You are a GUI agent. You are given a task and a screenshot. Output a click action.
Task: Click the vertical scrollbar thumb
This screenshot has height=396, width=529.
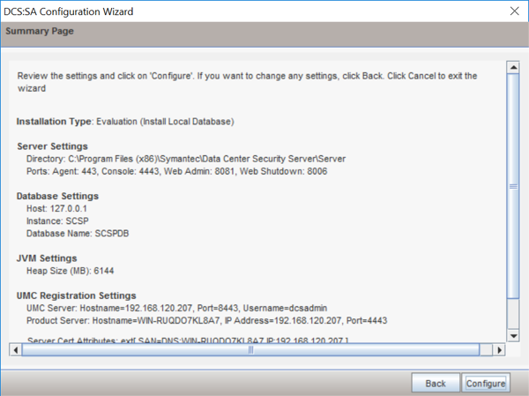pyautogui.click(x=513, y=186)
